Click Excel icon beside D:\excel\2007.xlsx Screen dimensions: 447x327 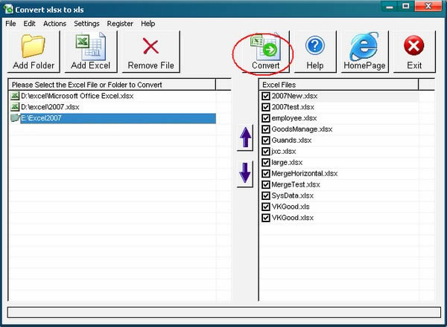click(x=15, y=107)
